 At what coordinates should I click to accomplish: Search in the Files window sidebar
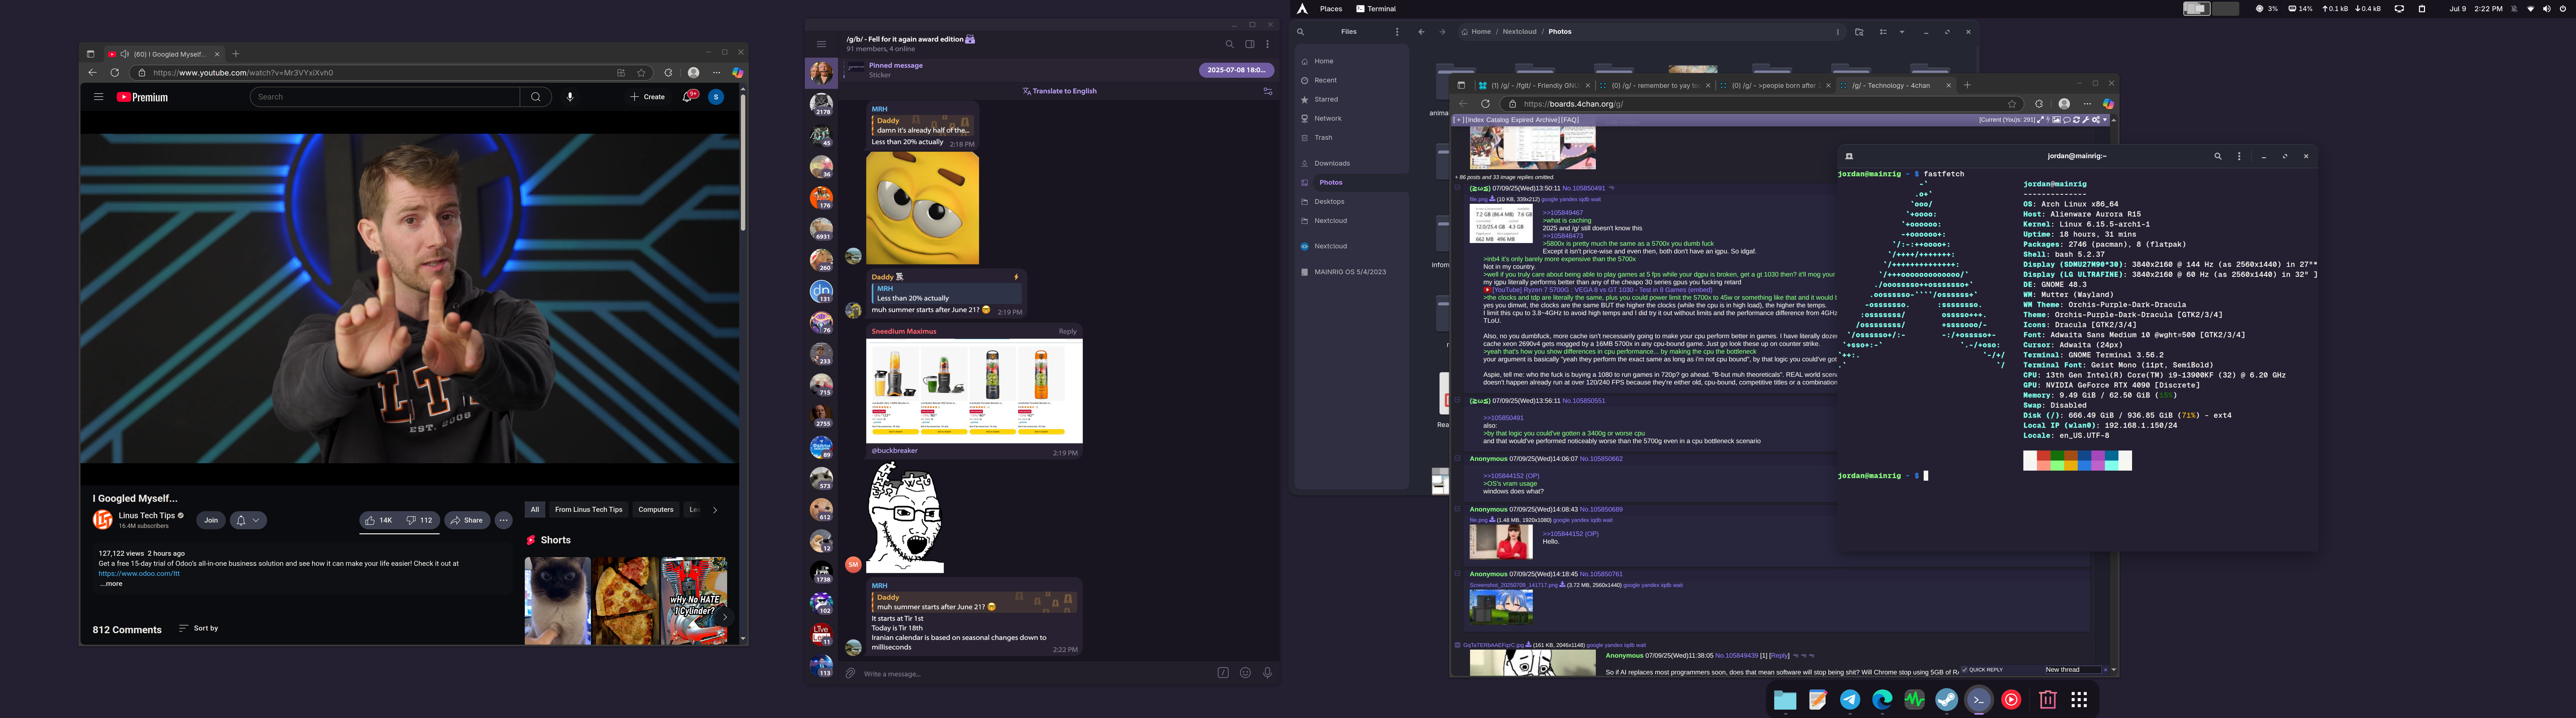pos(1301,32)
